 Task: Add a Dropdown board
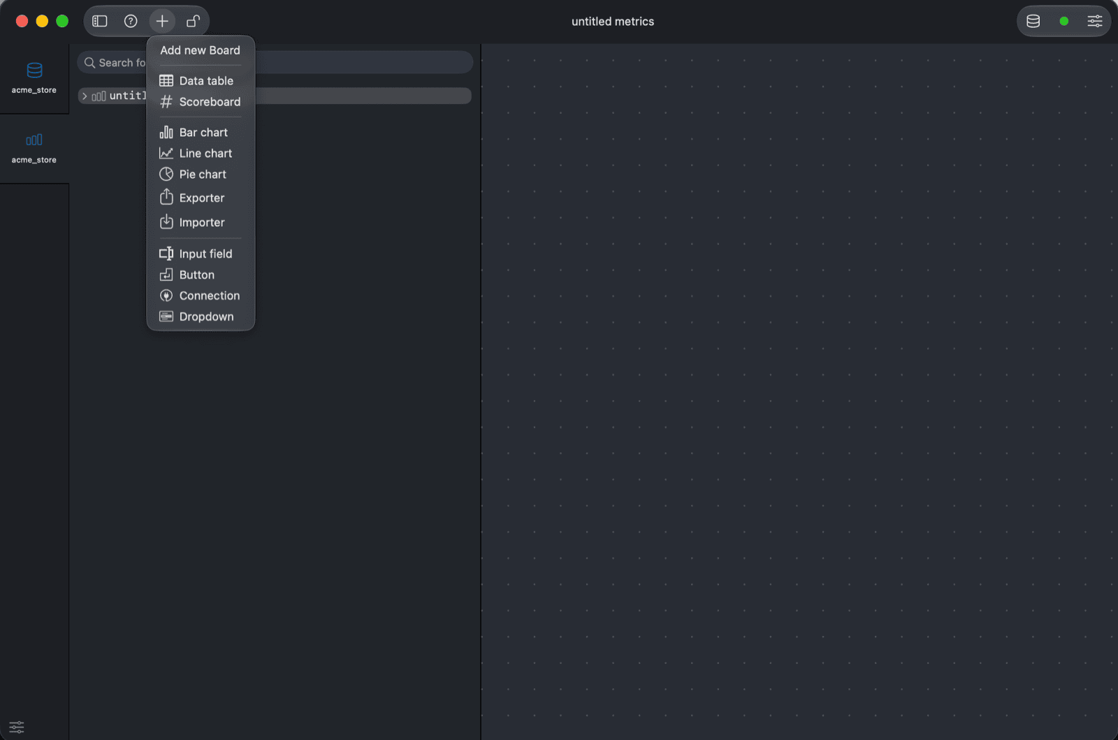click(x=201, y=317)
